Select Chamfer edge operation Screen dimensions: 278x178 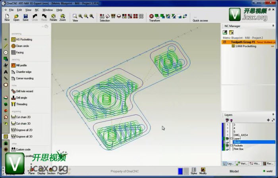click(21, 72)
